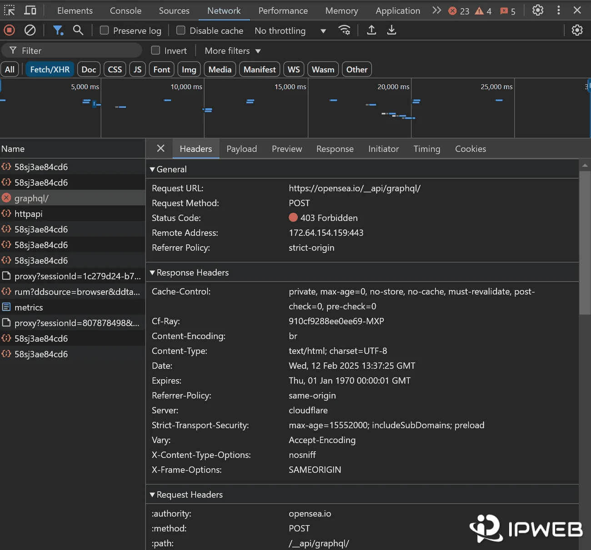Toggle the Font type filter
Screen dimensions: 591x550
[161, 69]
